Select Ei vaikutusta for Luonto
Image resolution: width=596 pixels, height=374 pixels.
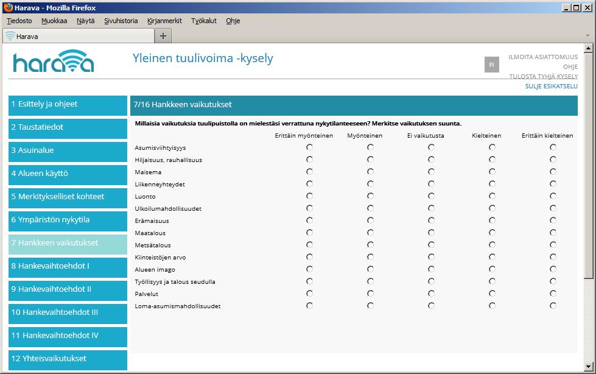click(x=431, y=196)
